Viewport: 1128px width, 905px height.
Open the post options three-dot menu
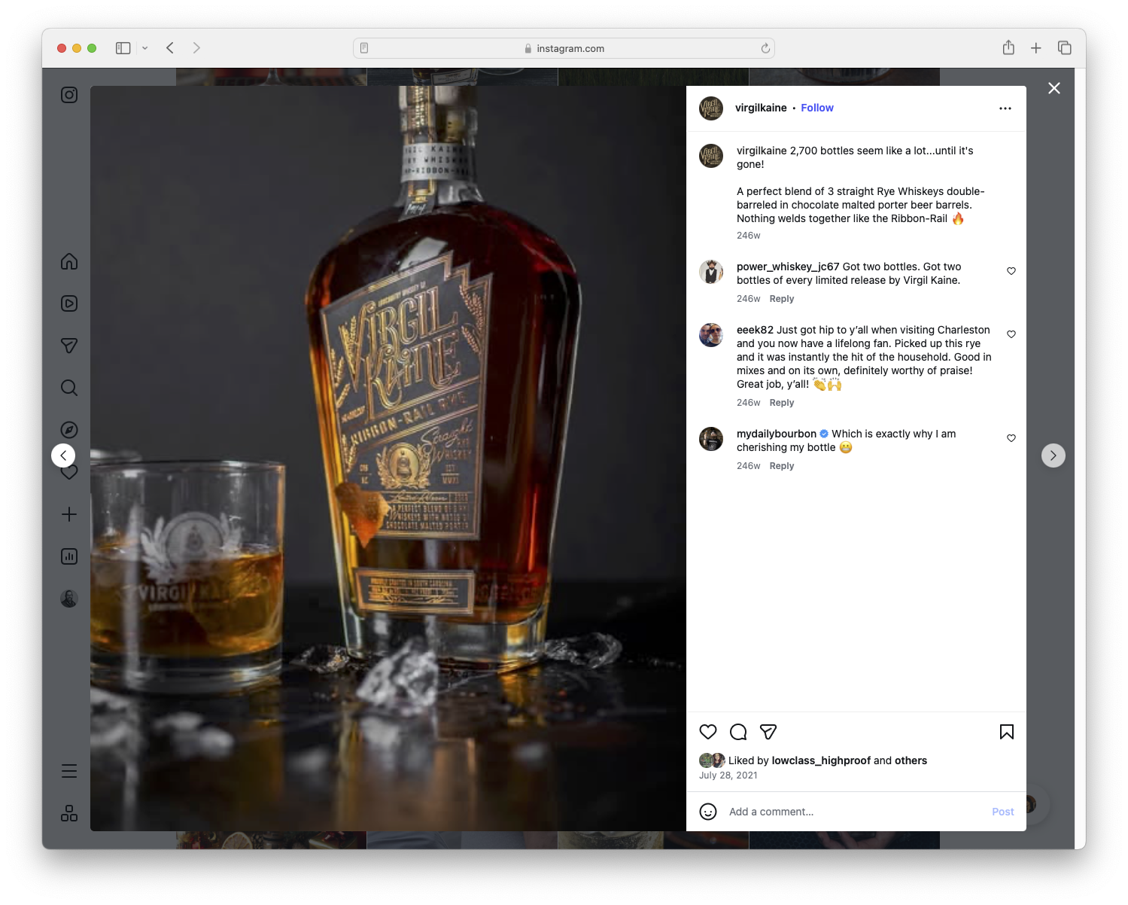click(1005, 108)
